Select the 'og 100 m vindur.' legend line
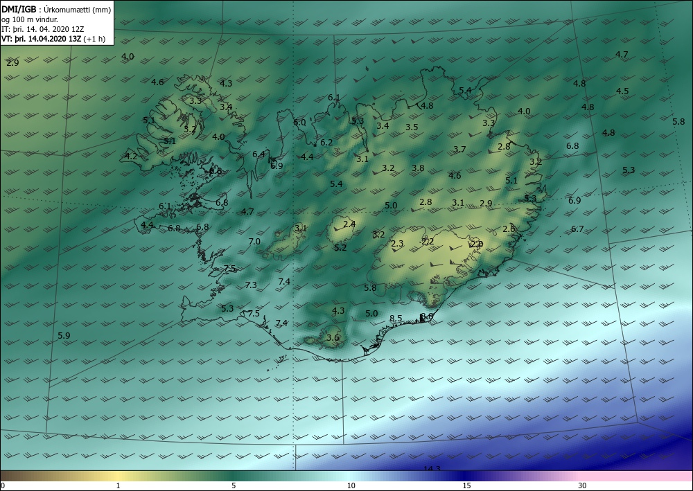 pos(30,19)
